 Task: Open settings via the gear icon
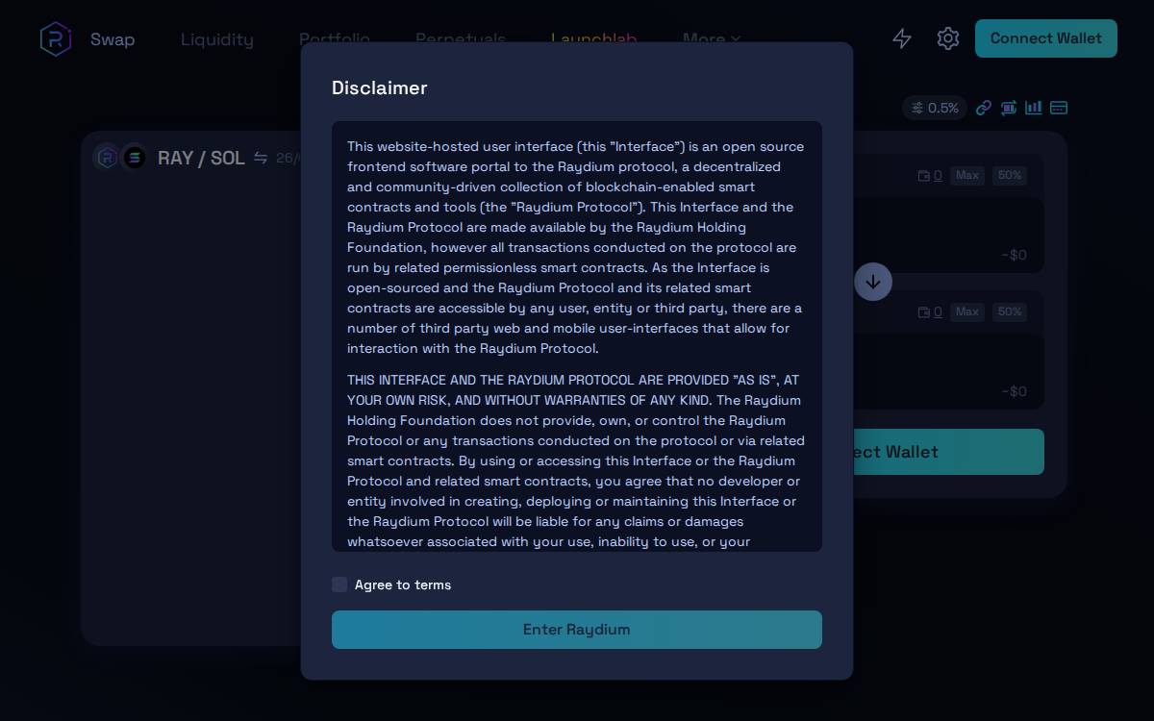point(948,38)
